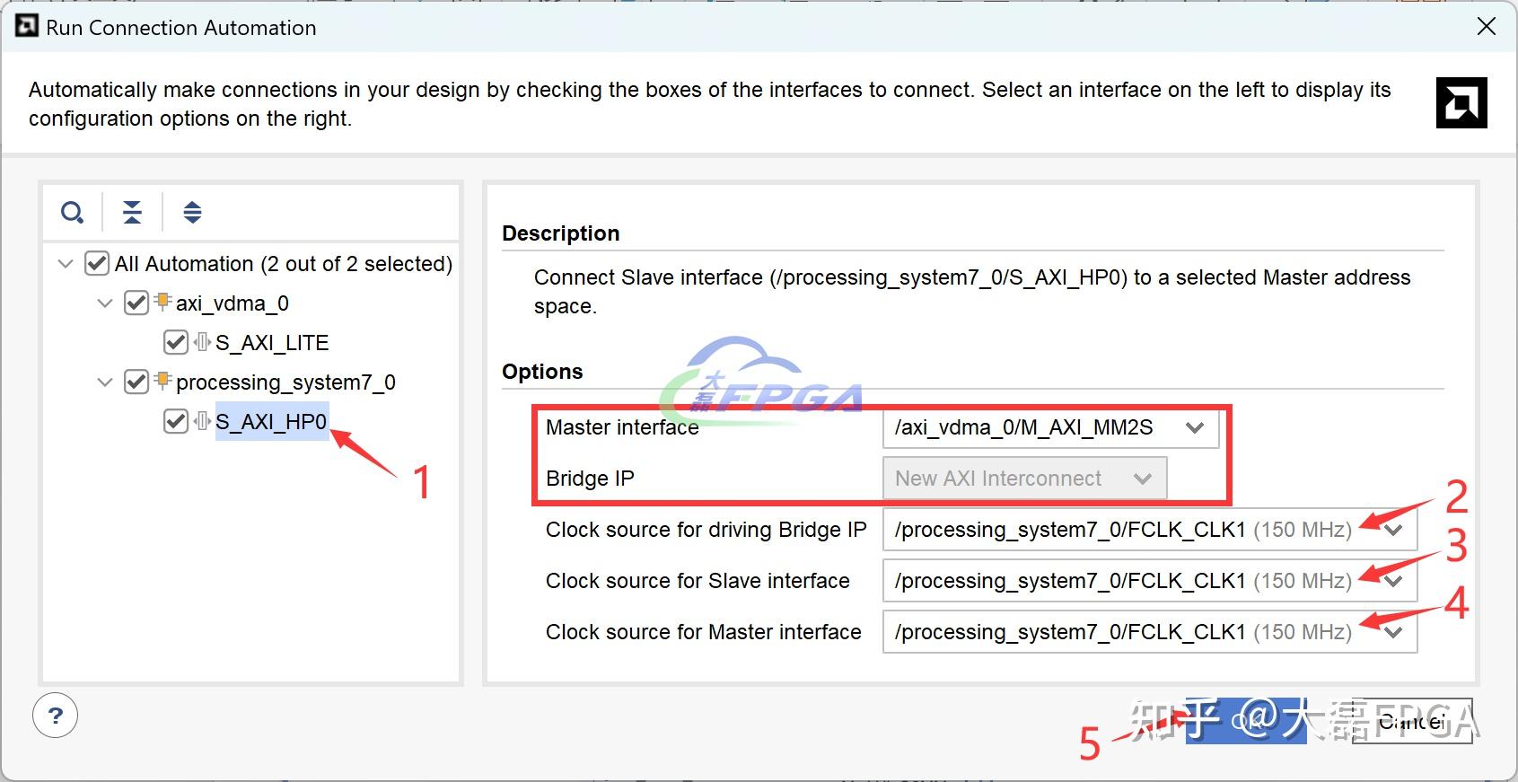Open Clock source for driving Bridge IP dropdown

click(1149, 530)
